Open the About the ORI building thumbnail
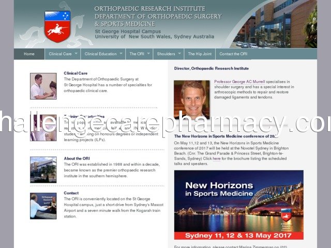Image resolution: width=331 pixels, height=248 pixels. (x=43, y=170)
